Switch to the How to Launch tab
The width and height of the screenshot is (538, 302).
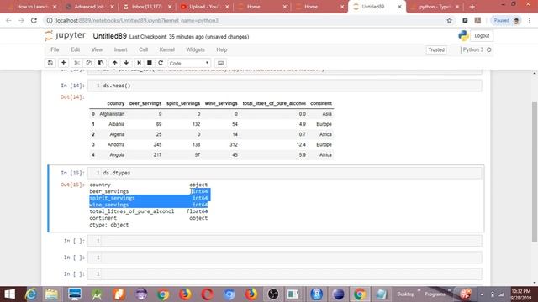pos(32,7)
